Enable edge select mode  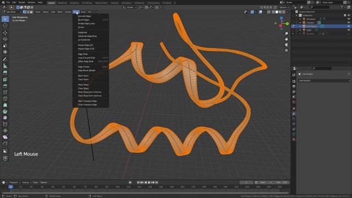point(28,12)
